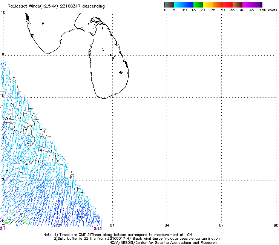Click the red 30-35 knots color band

point(228,5)
